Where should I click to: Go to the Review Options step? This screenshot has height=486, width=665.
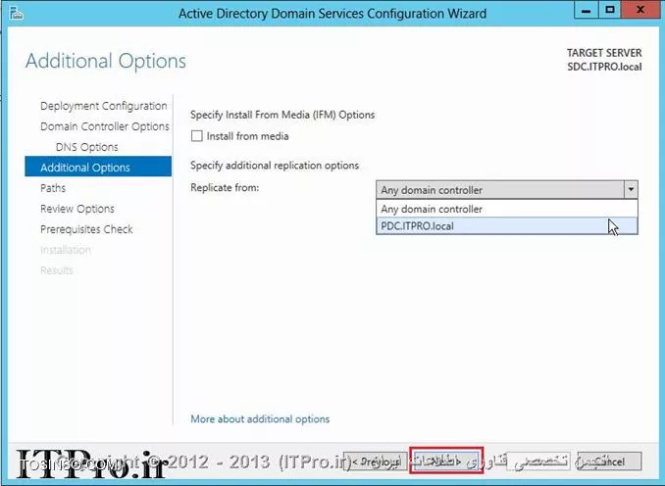[x=77, y=209]
